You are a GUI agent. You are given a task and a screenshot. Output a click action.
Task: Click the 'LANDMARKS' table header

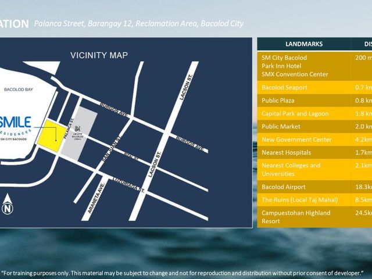(304, 44)
